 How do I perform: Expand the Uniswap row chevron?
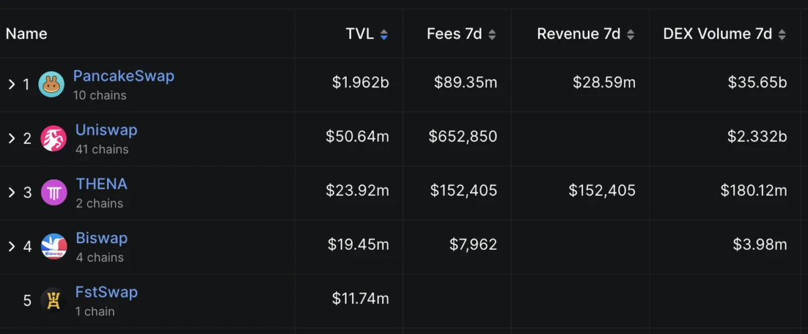[11, 138]
